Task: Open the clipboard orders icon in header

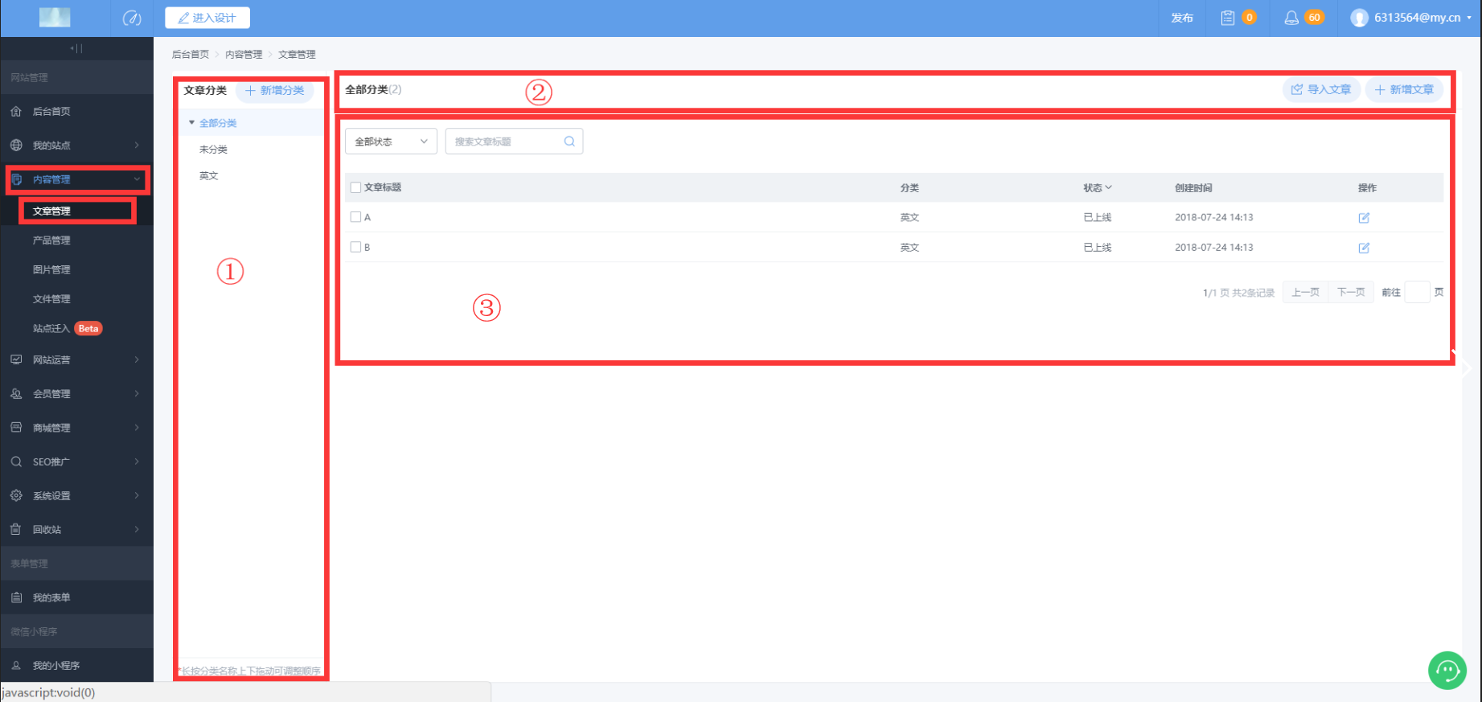Action: 1228,18
